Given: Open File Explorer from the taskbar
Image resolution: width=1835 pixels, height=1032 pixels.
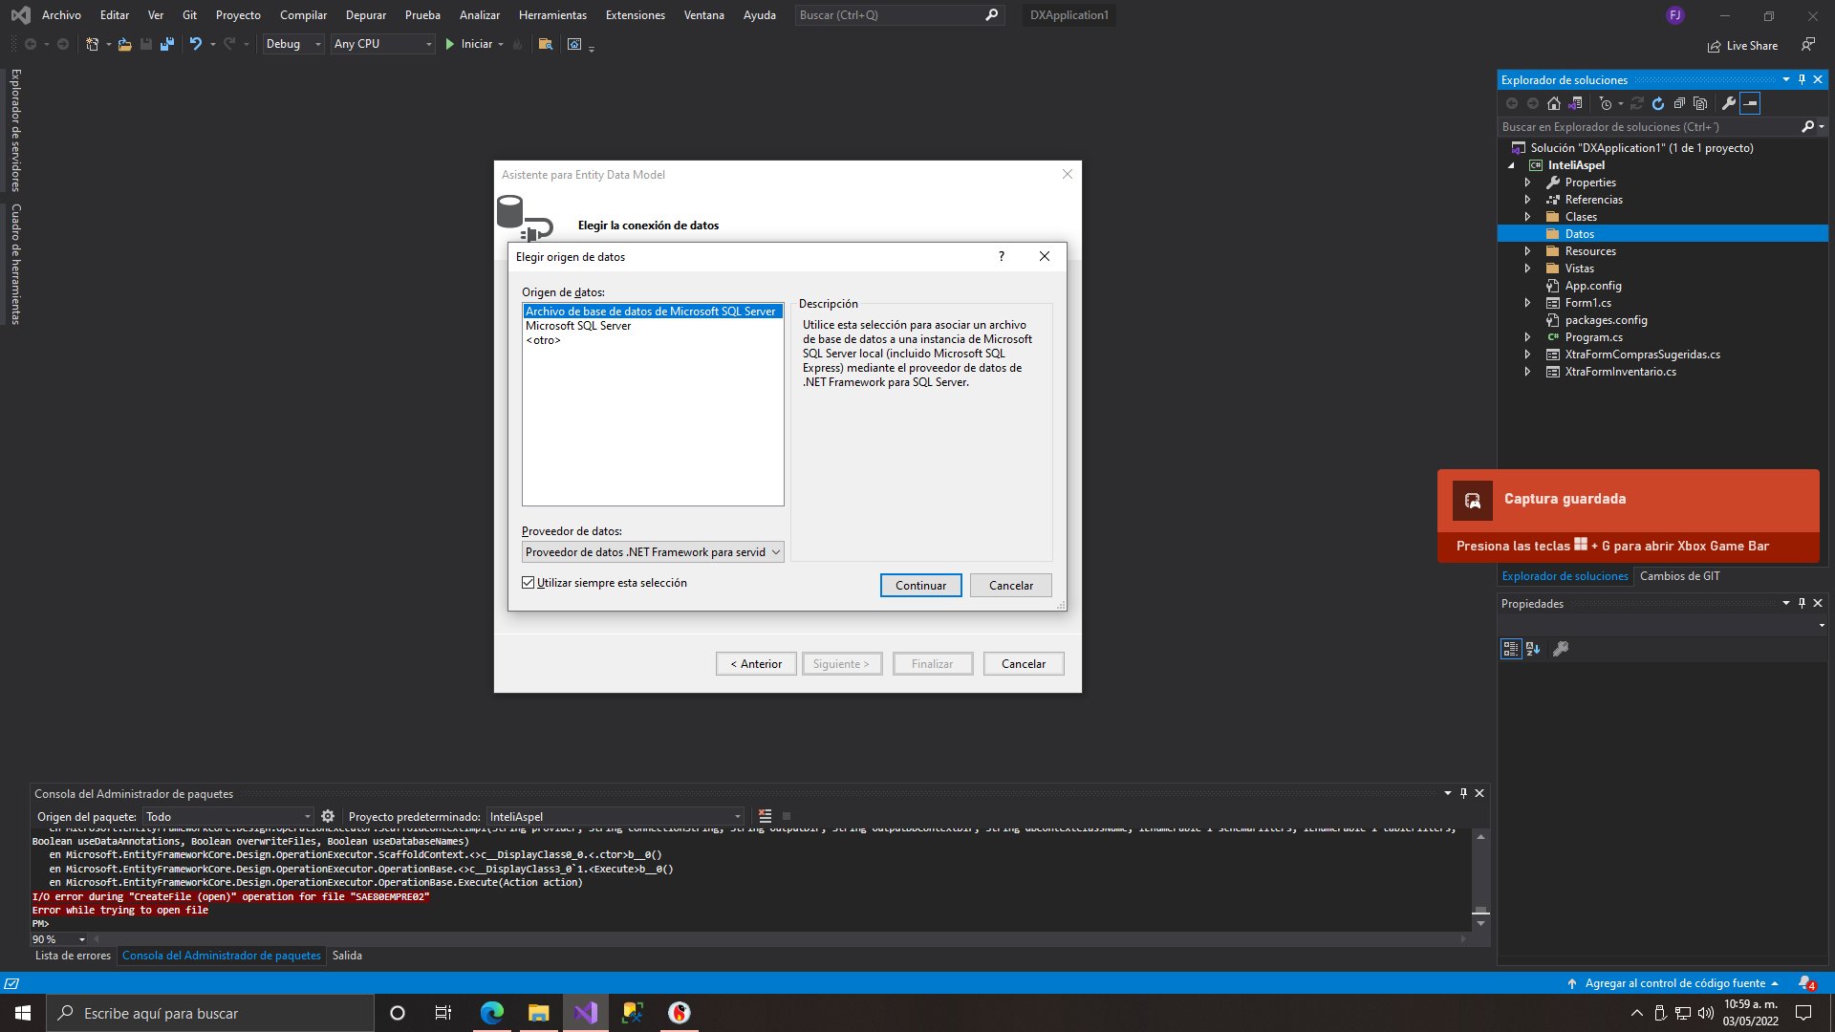Looking at the screenshot, I should coord(539,1013).
